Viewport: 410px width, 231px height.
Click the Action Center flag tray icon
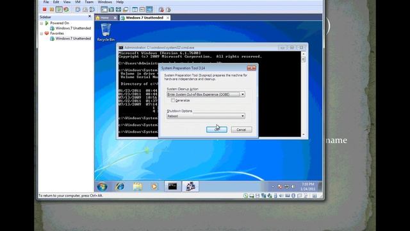[280, 187]
